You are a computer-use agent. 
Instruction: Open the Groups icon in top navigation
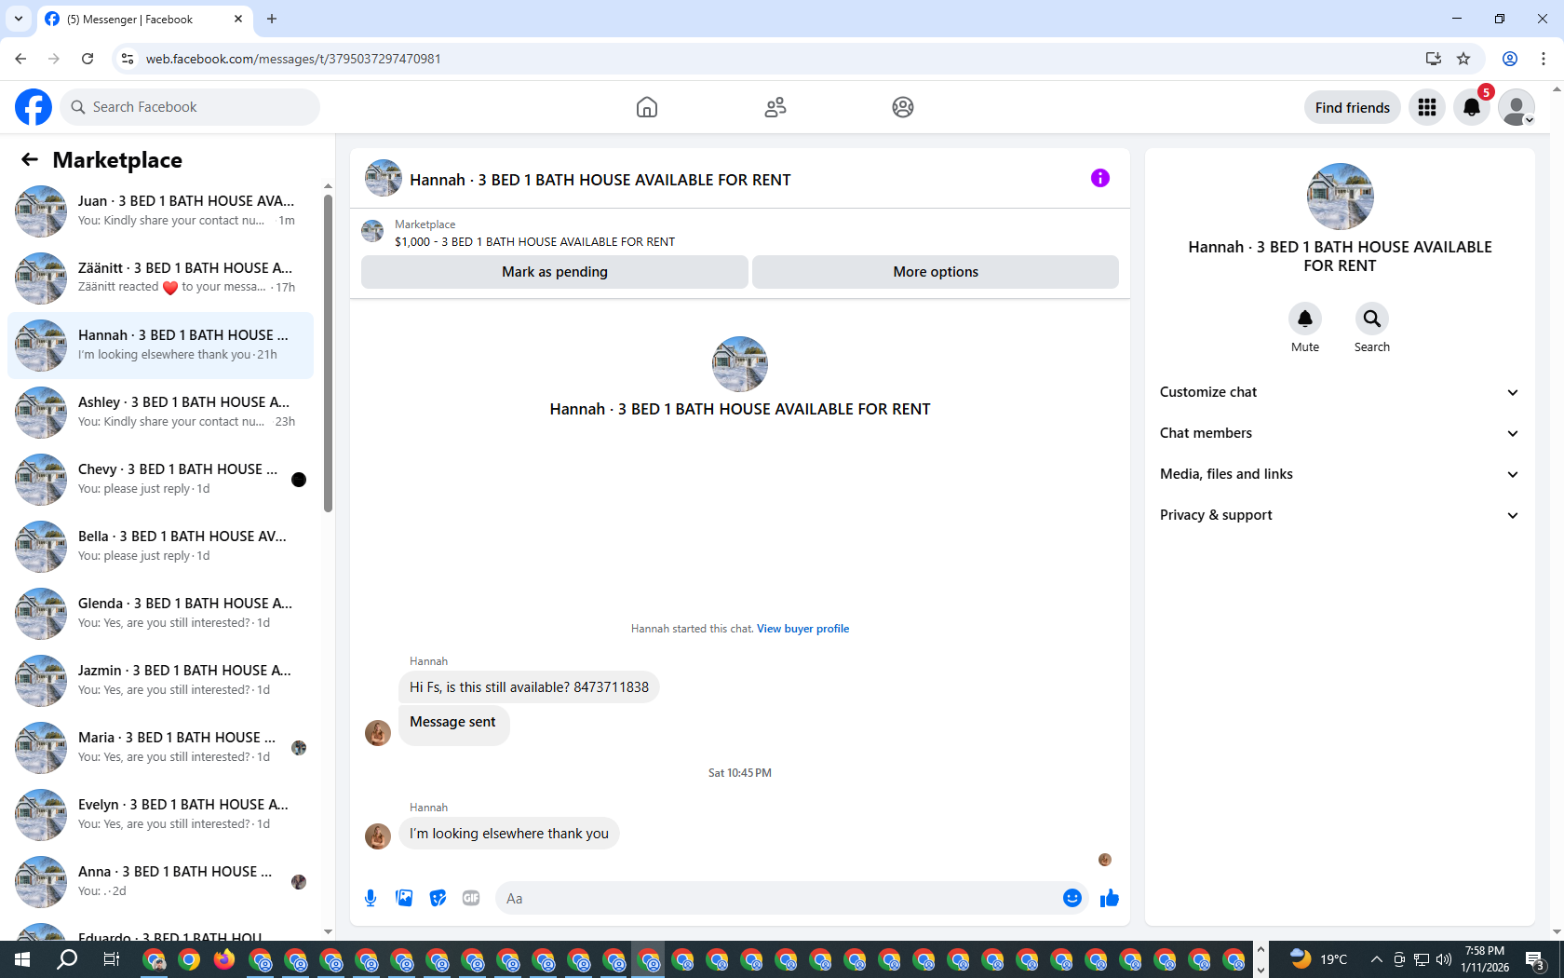[x=903, y=107]
